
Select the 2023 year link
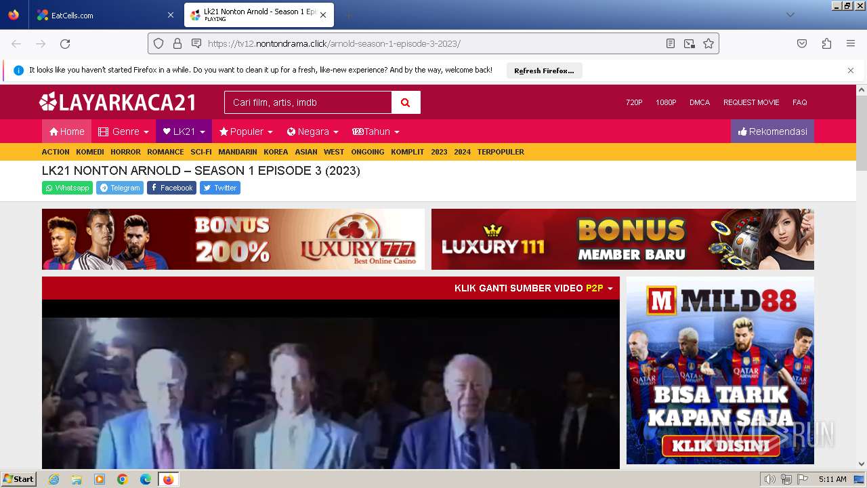[x=439, y=152]
